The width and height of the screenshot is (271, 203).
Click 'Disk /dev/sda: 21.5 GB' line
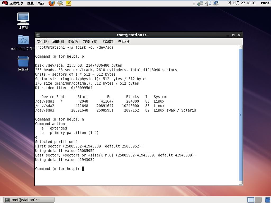pyautogui.click(x=78, y=66)
